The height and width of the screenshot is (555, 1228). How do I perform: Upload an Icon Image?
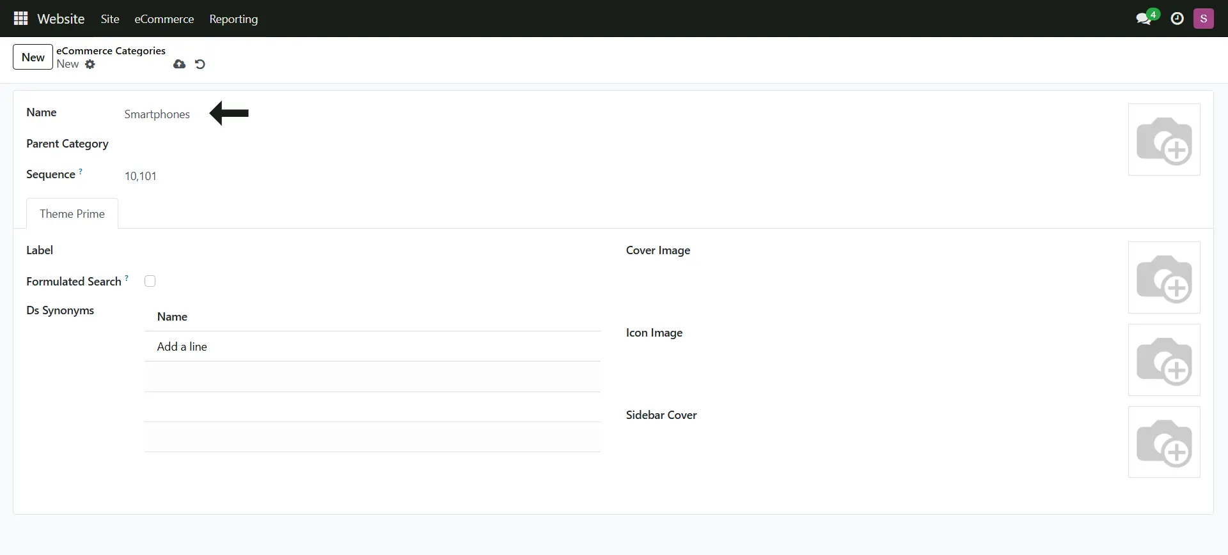[1163, 360]
